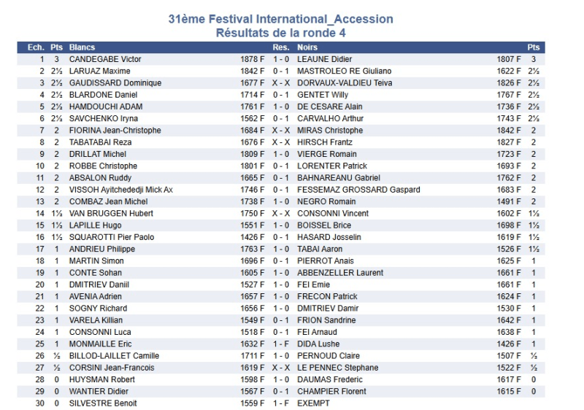Viewport: 584px width, 410px height.
Task: Click on FESSEMAZ GROSSARD Gaspard
Action: (358, 190)
